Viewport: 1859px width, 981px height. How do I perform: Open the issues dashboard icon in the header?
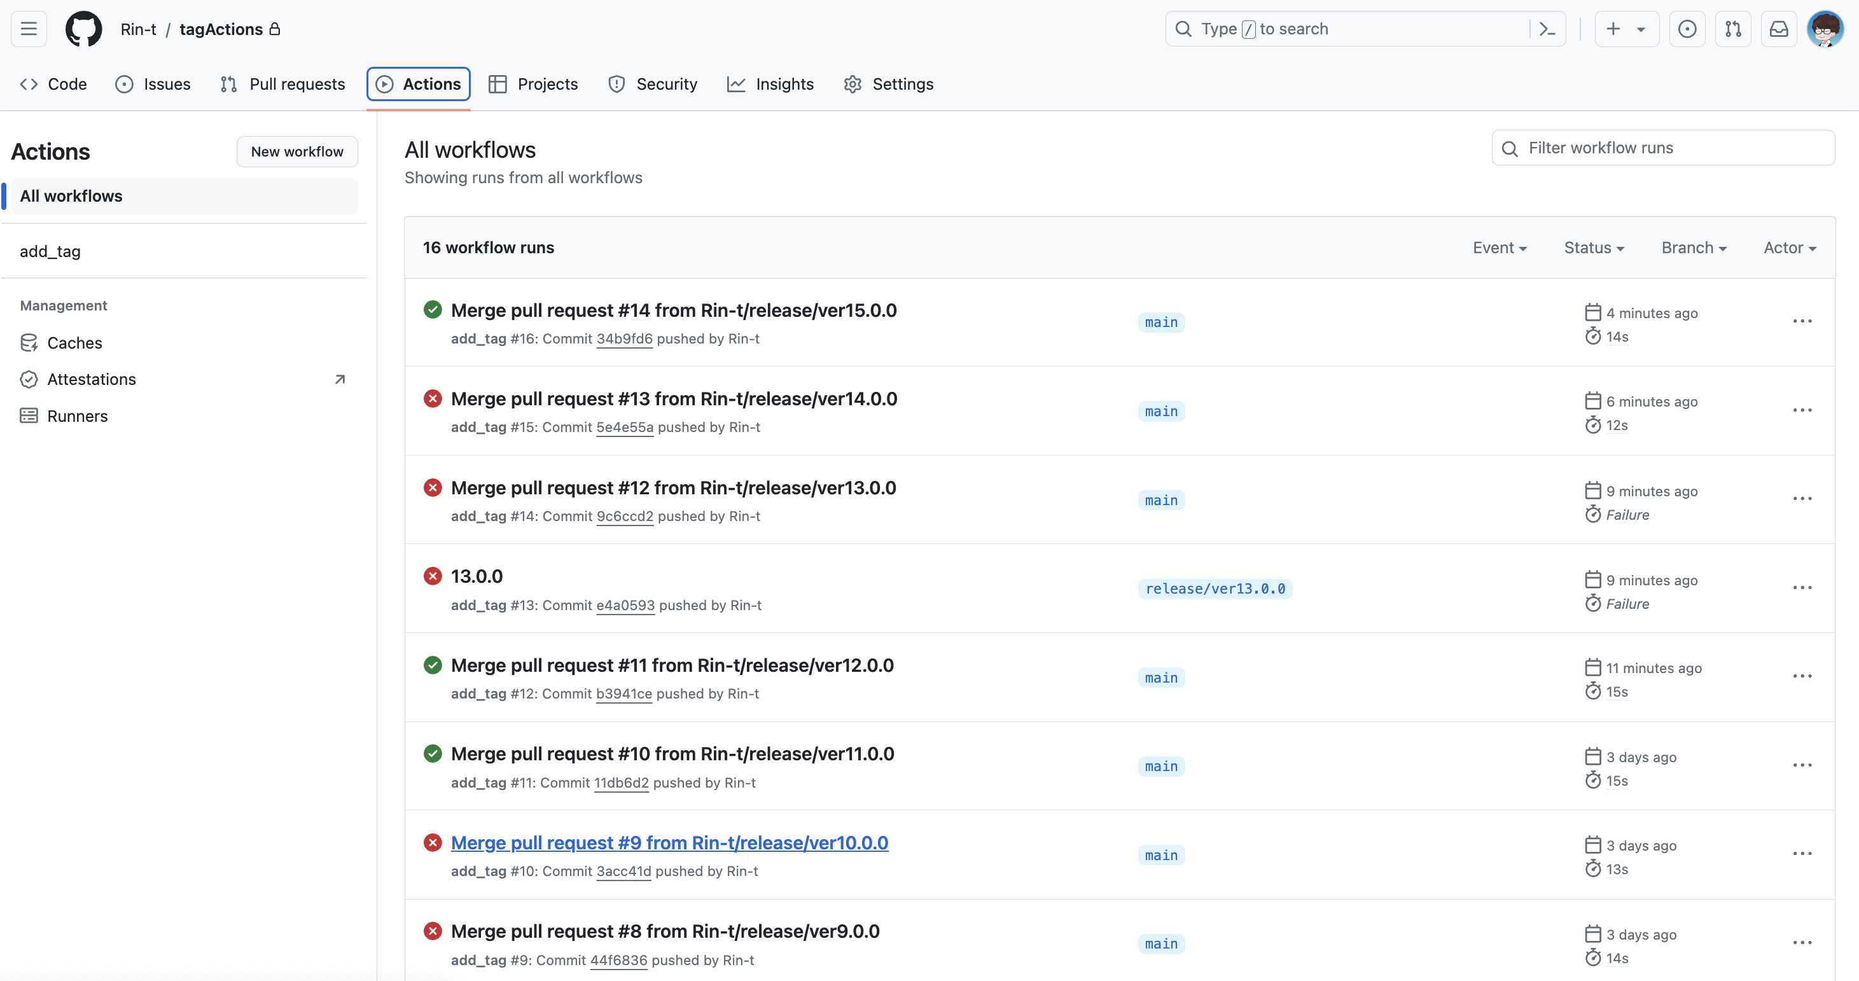(1688, 29)
